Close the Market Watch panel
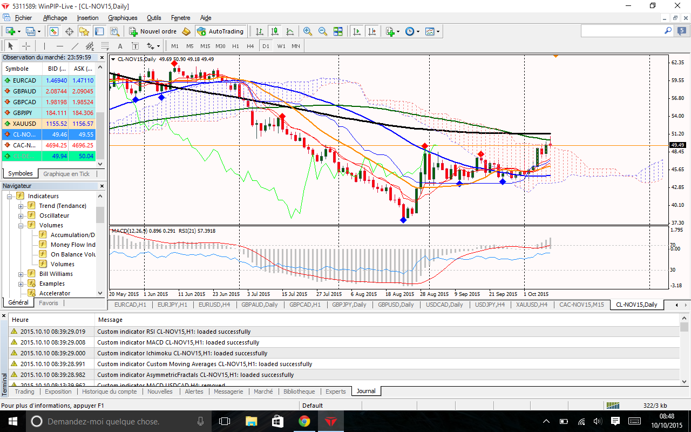691x432 pixels. click(x=101, y=57)
